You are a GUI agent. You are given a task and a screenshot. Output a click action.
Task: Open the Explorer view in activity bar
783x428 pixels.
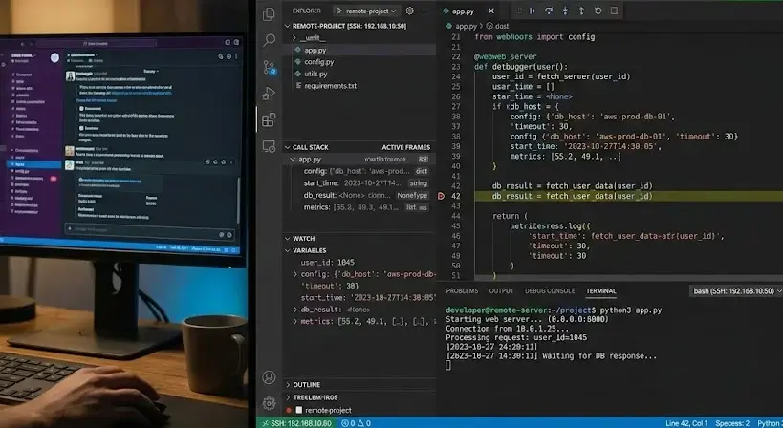point(270,13)
